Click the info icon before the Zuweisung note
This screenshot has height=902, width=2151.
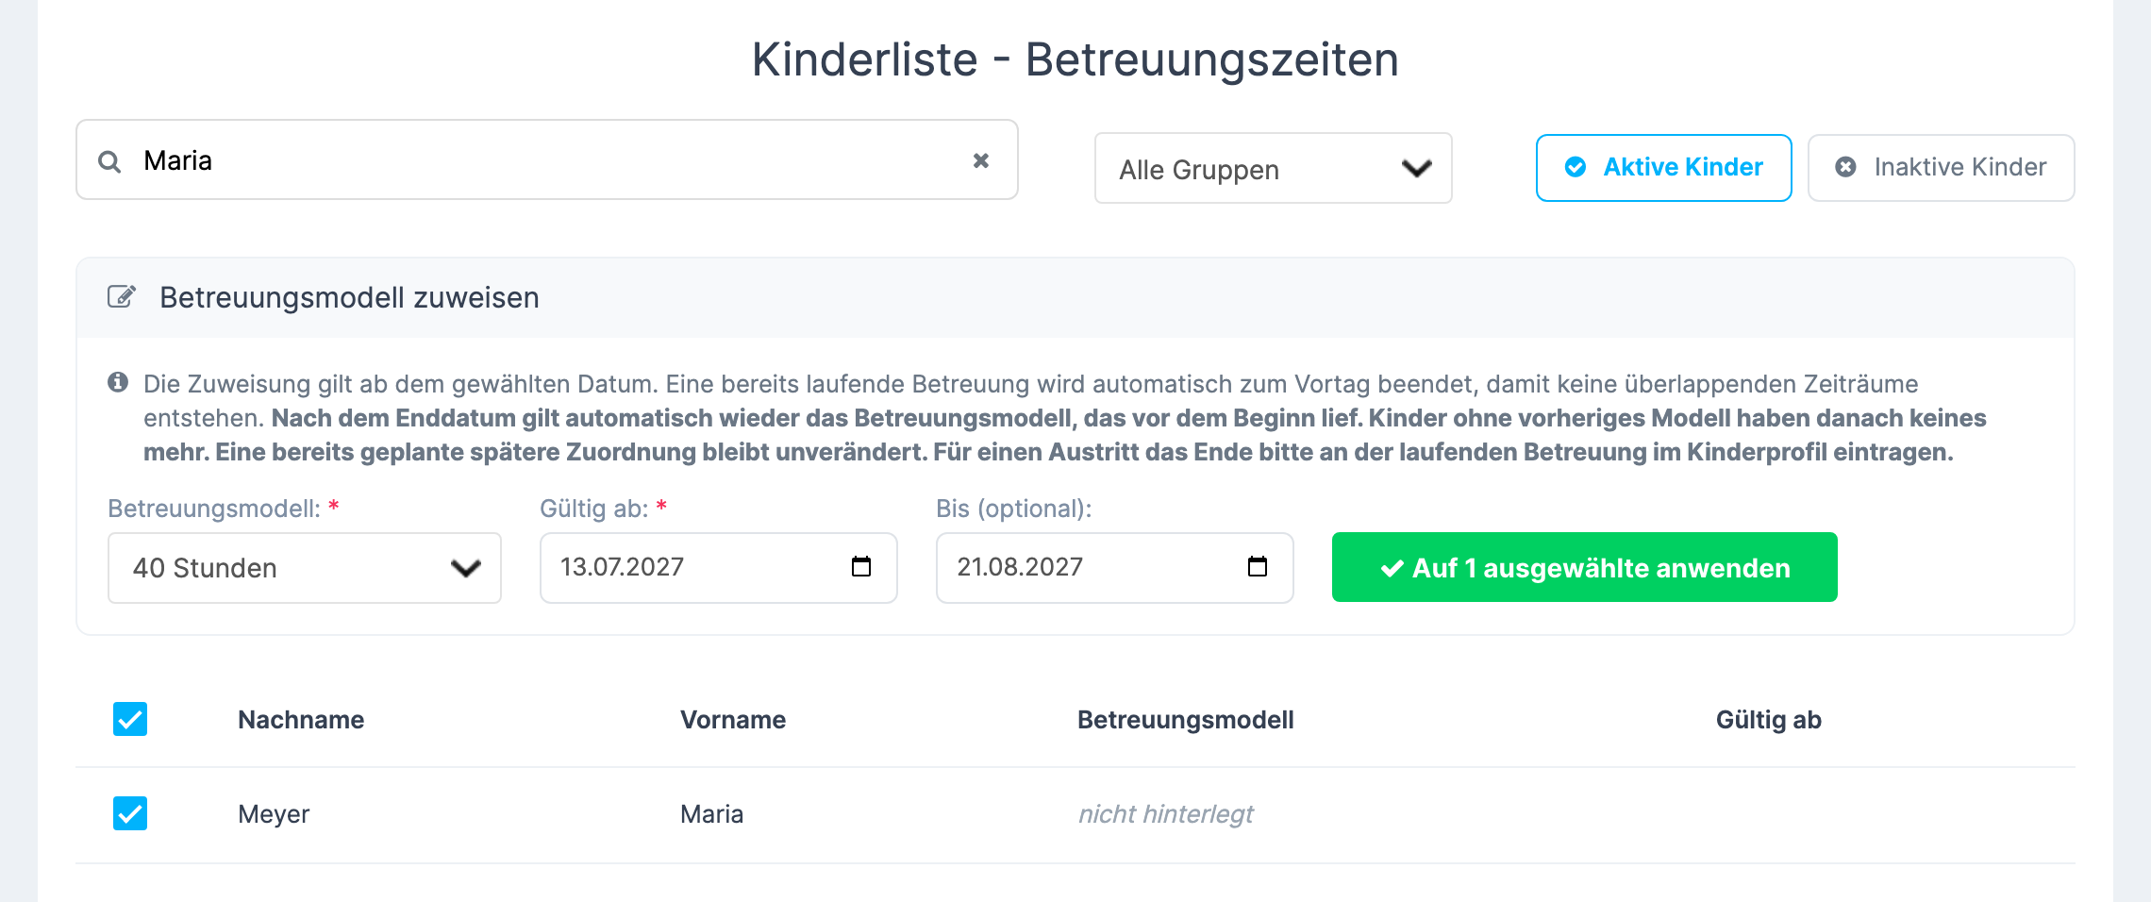click(x=118, y=382)
